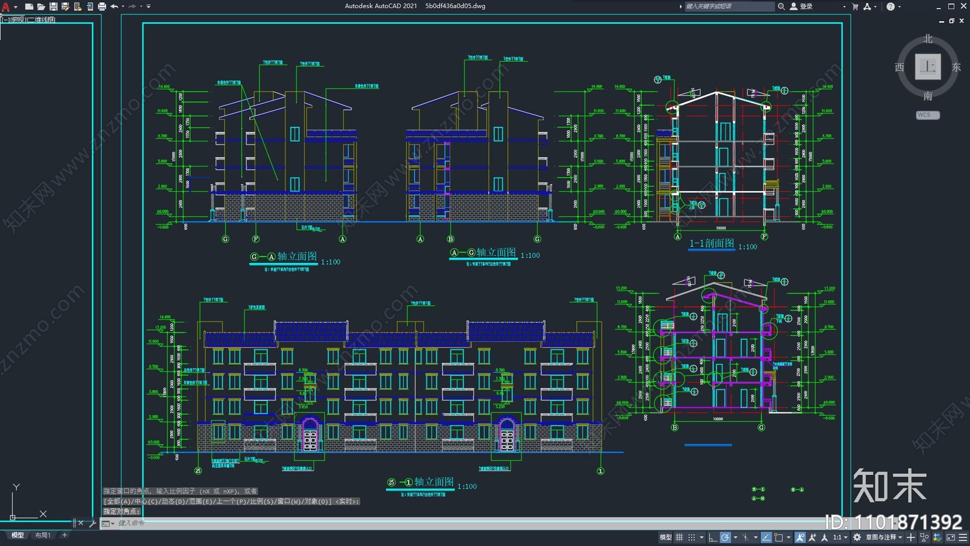970x546 pixels.
Task: Open workspace switching gear icon
Action: (x=857, y=538)
